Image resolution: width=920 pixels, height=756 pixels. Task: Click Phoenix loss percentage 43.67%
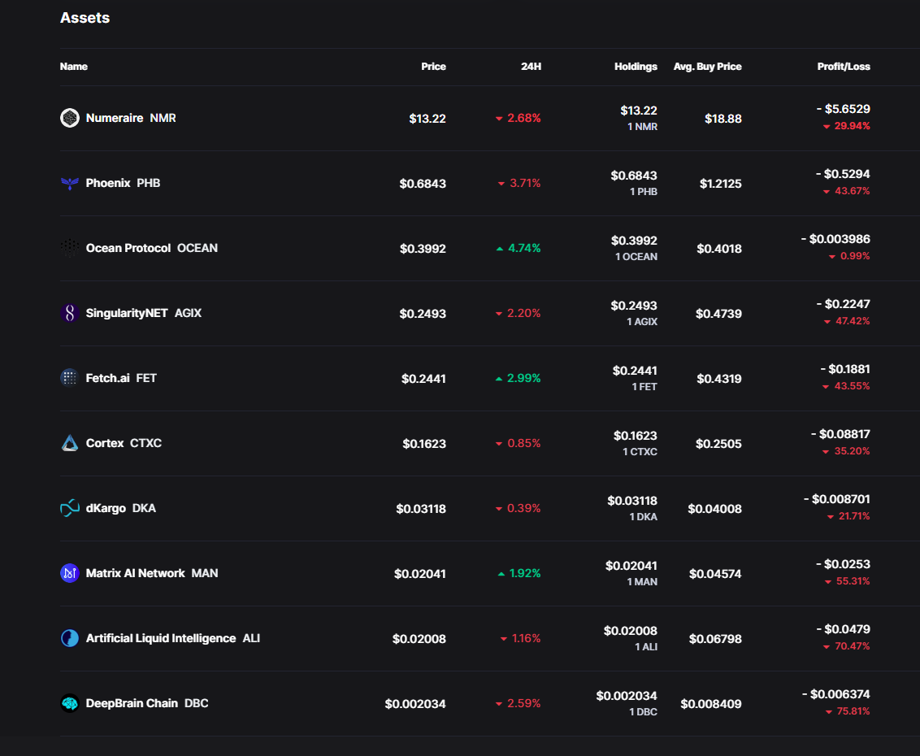click(847, 191)
